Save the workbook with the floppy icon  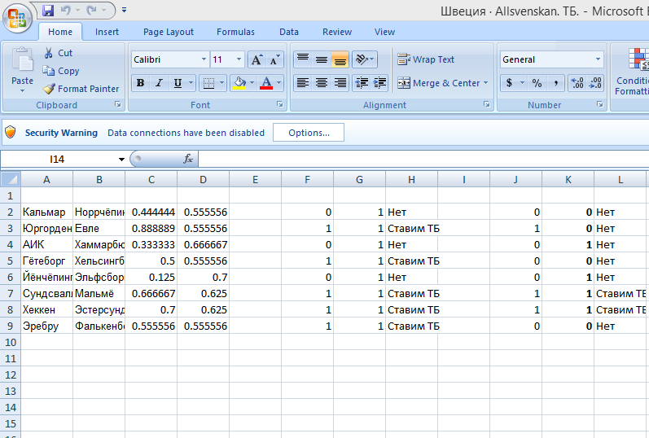click(48, 11)
